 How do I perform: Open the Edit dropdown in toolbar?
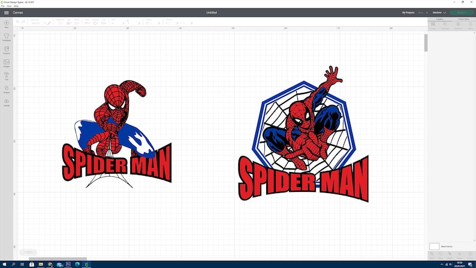pyautogui.click(x=69, y=23)
